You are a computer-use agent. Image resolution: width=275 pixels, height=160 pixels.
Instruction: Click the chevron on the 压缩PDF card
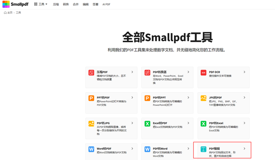(x=132, y=72)
